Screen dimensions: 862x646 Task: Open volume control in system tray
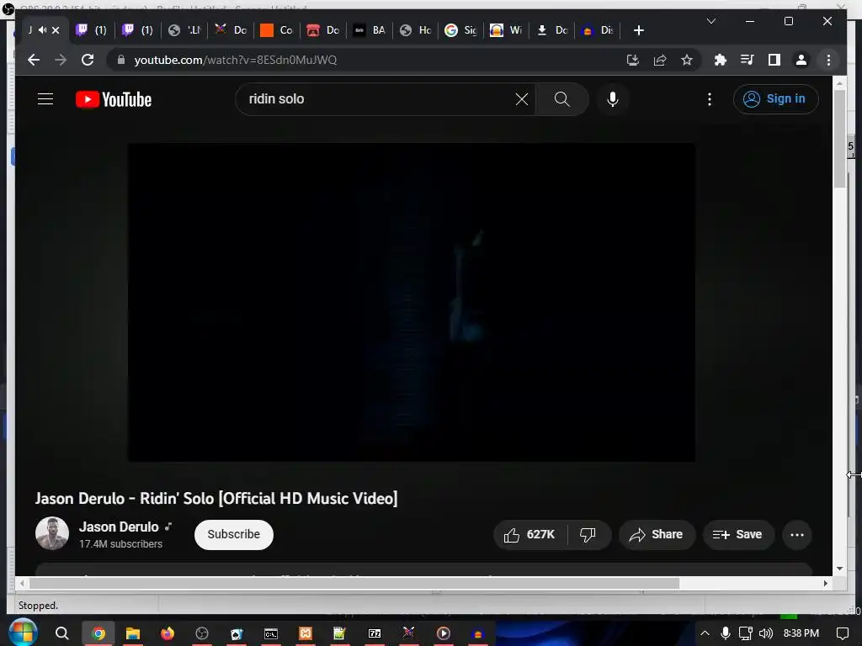[766, 633]
